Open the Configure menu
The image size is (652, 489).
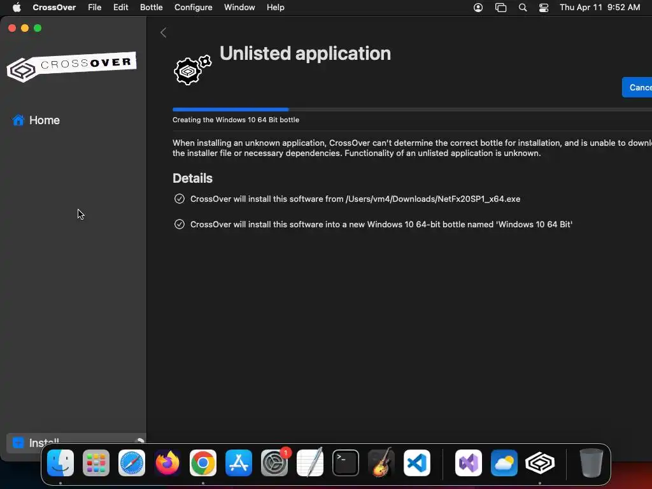pyautogui.click(x=194, y=8)
